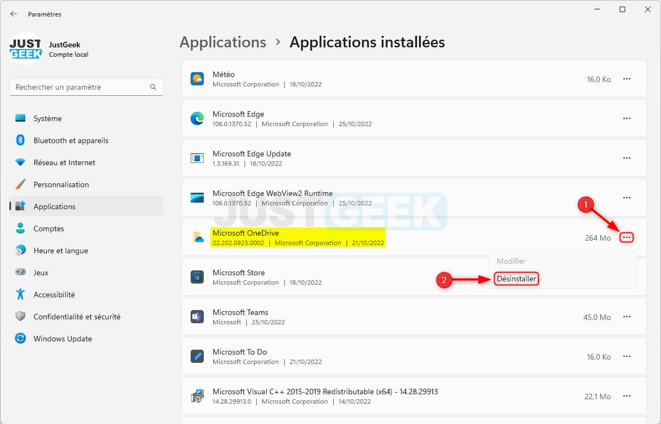This screenshot has height=424, width=661.
Task: Click the Applications breadcrumb link
Action: pos(223,42)
